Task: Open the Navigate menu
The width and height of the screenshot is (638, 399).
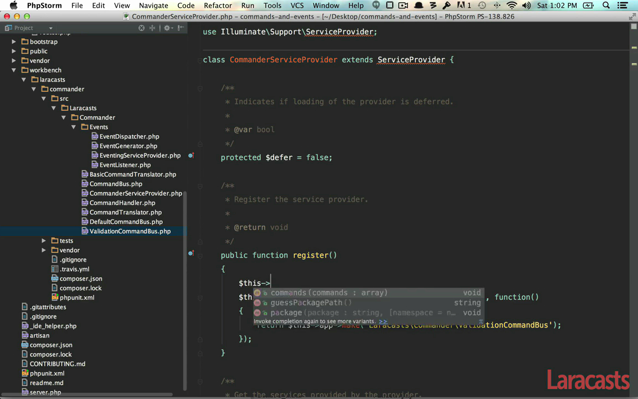Action: coord(153,6)
